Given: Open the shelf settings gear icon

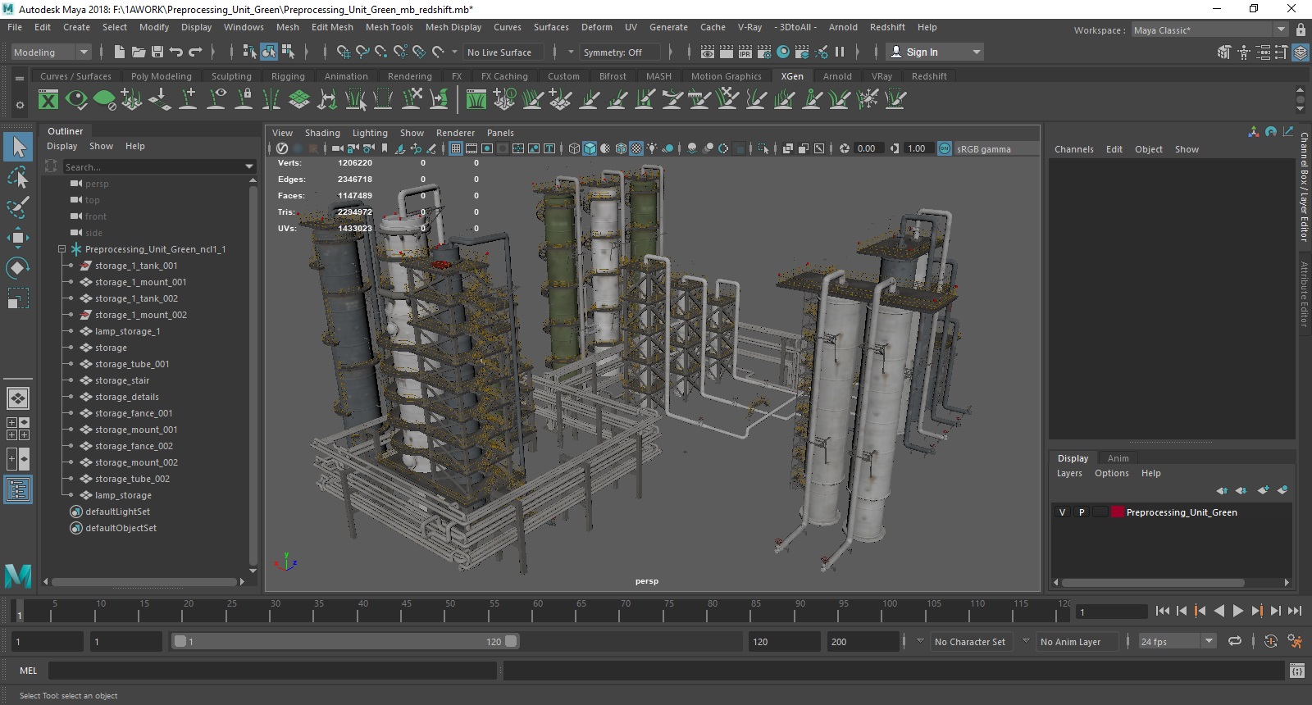Looking at the screenshot, I should coord(20,105).
